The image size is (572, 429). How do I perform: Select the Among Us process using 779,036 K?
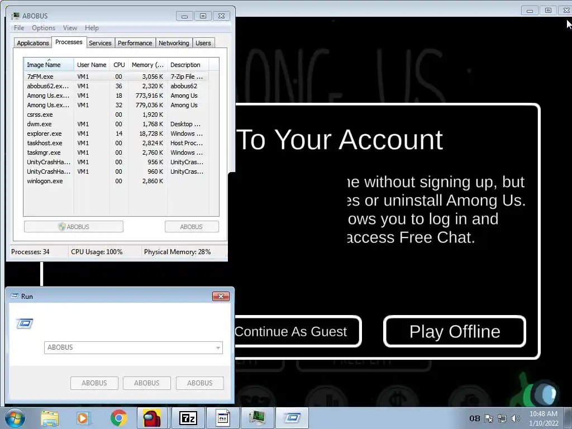tap(117, 105)
